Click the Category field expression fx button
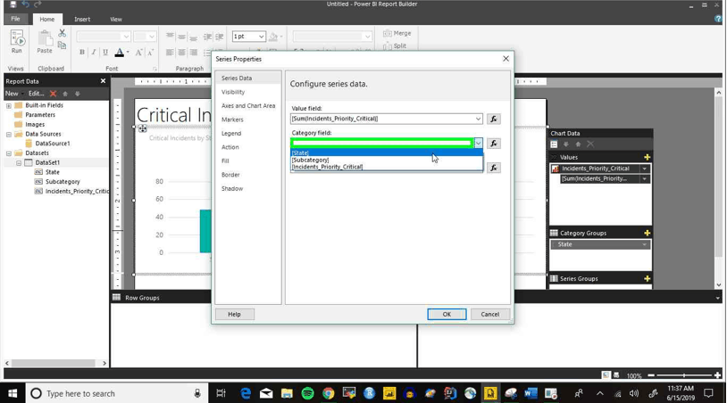The image size is (727, 403). pos(494,144)
